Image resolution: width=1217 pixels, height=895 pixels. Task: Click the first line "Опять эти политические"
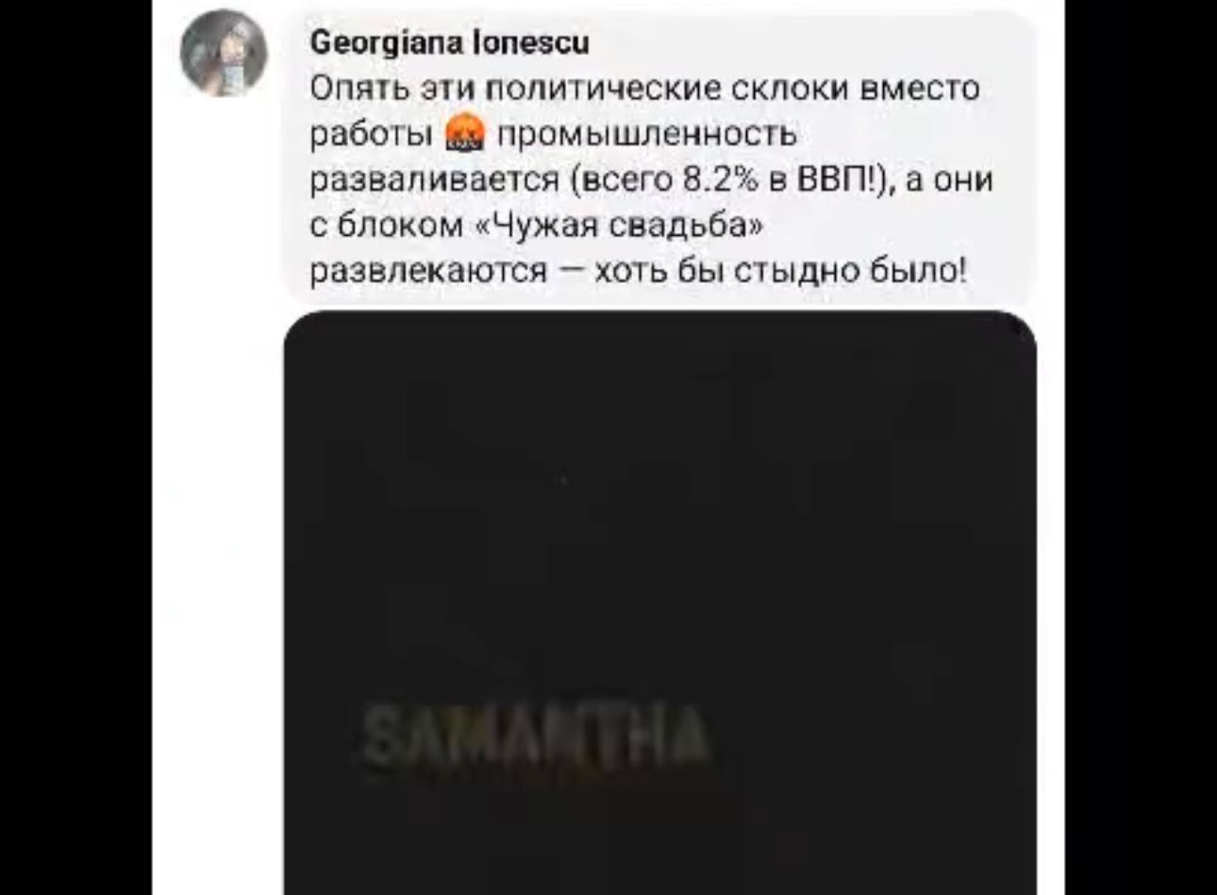516,89
